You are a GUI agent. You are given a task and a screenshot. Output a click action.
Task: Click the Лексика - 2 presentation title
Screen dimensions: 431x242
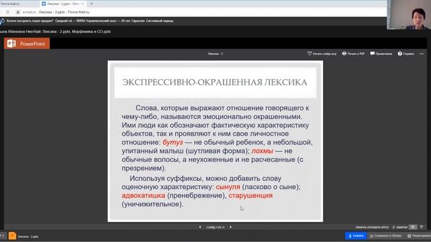215,54
